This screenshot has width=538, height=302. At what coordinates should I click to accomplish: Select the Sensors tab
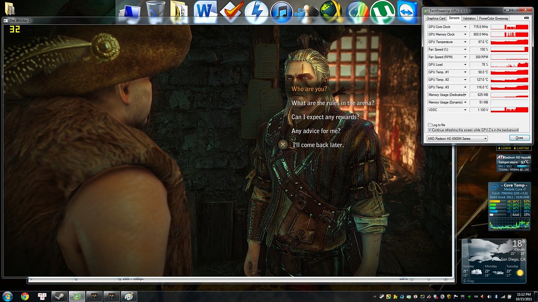[454, 18]
